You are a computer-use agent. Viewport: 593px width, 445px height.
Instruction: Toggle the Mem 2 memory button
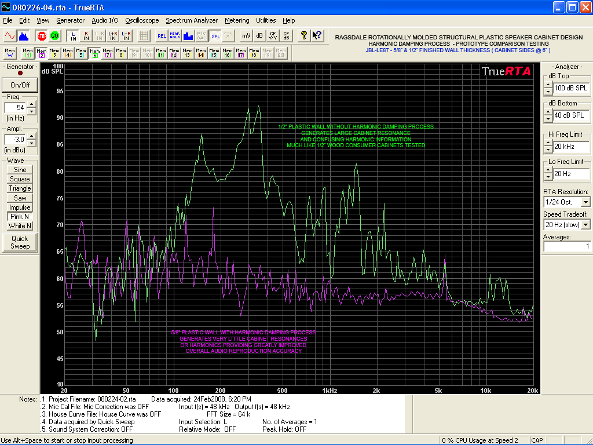click(41, 53)
